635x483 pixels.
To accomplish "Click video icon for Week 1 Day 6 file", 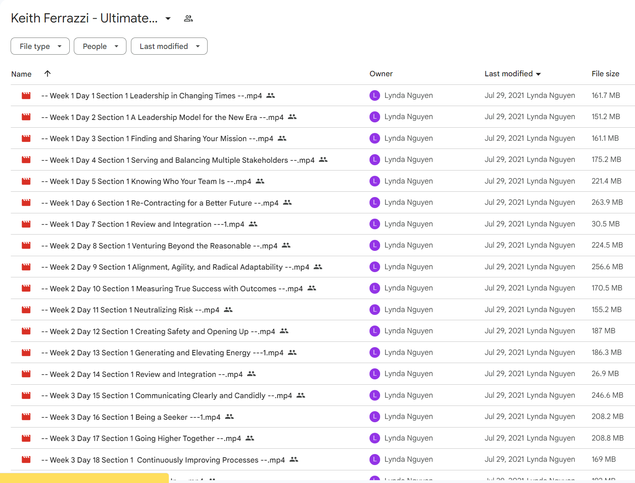I will coord(26,203).
